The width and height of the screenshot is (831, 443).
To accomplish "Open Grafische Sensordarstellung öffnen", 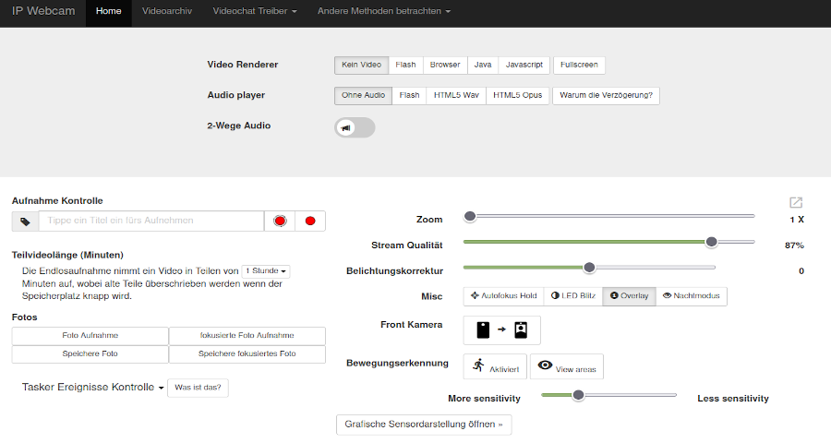I will point(424,425).
